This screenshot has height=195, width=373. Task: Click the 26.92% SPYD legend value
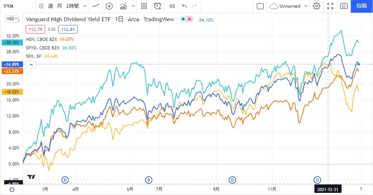click(69, 48)
